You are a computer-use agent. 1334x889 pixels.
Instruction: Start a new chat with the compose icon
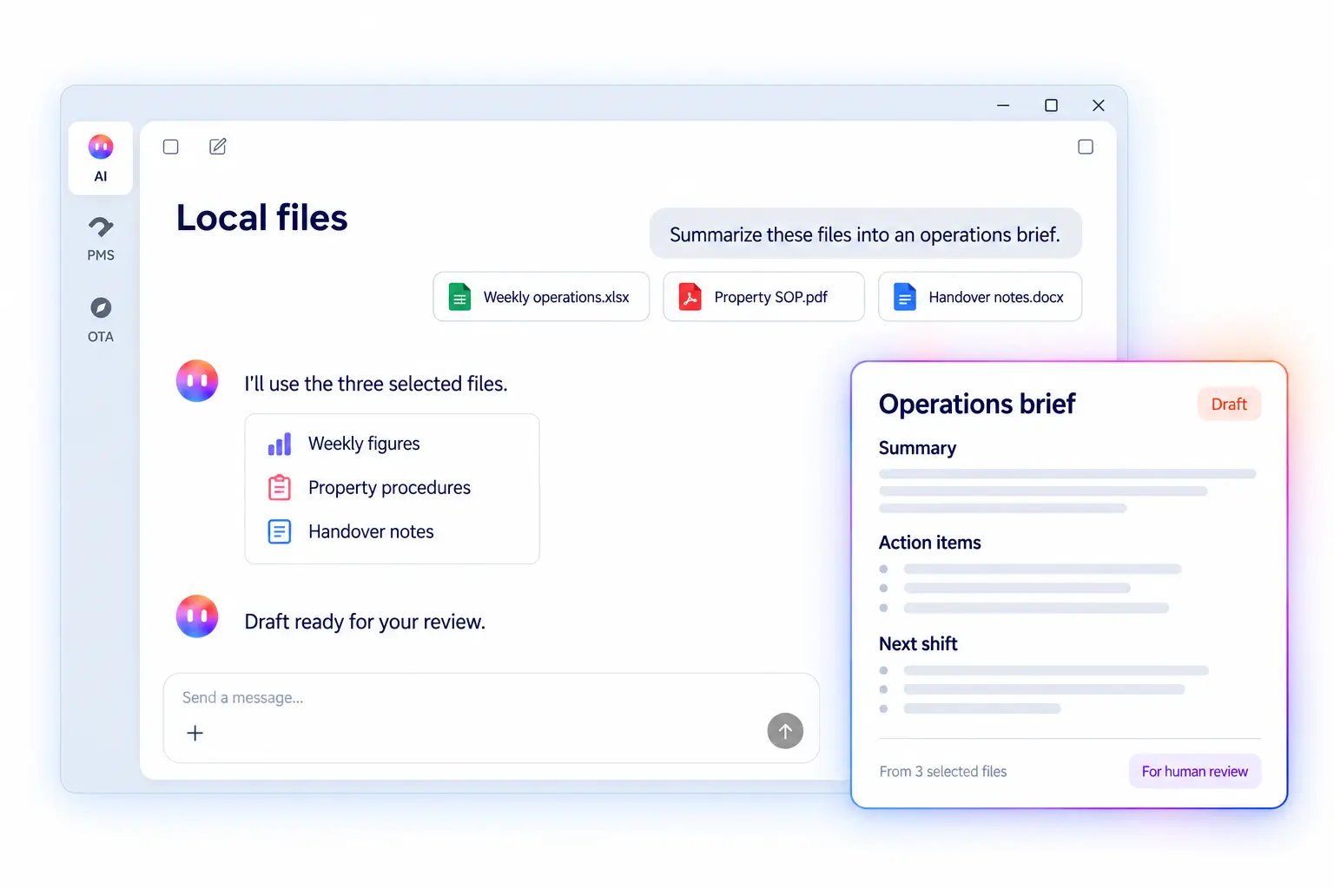(x=218, y=147)
